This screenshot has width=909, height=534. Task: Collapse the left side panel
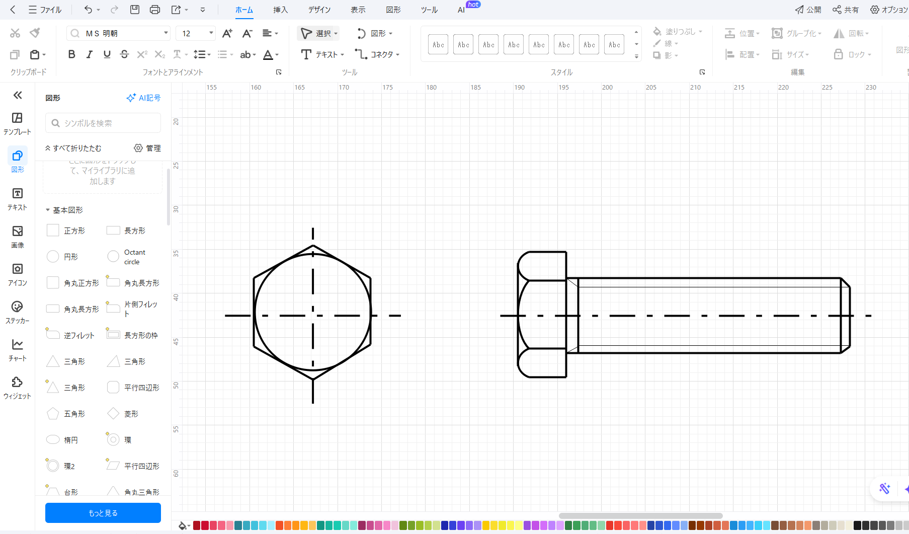pyautogui.click(x=18, y=95)
